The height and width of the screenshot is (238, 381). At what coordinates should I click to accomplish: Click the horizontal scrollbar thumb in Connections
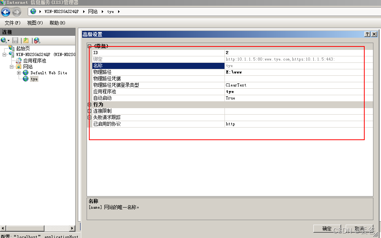click(25, 228)
